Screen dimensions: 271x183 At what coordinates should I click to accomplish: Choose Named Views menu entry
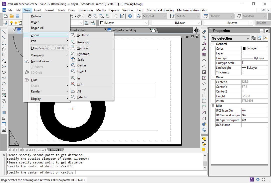coord(47,61)
